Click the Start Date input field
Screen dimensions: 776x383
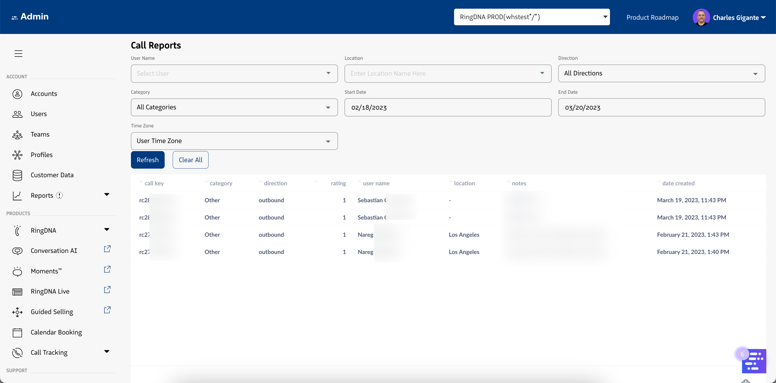pos(448,107)
